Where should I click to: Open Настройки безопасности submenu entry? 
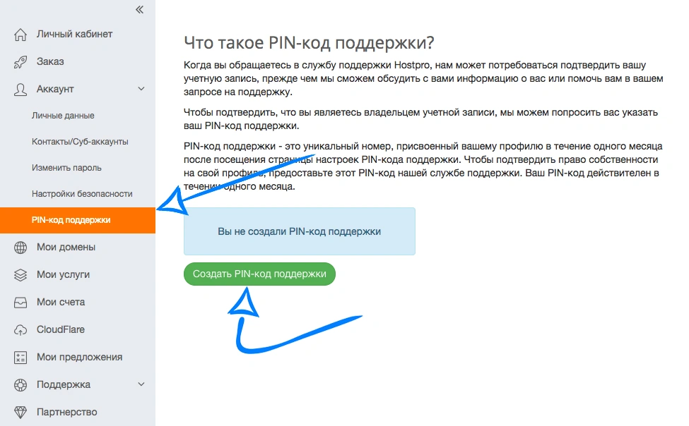(x=82, y=194)
